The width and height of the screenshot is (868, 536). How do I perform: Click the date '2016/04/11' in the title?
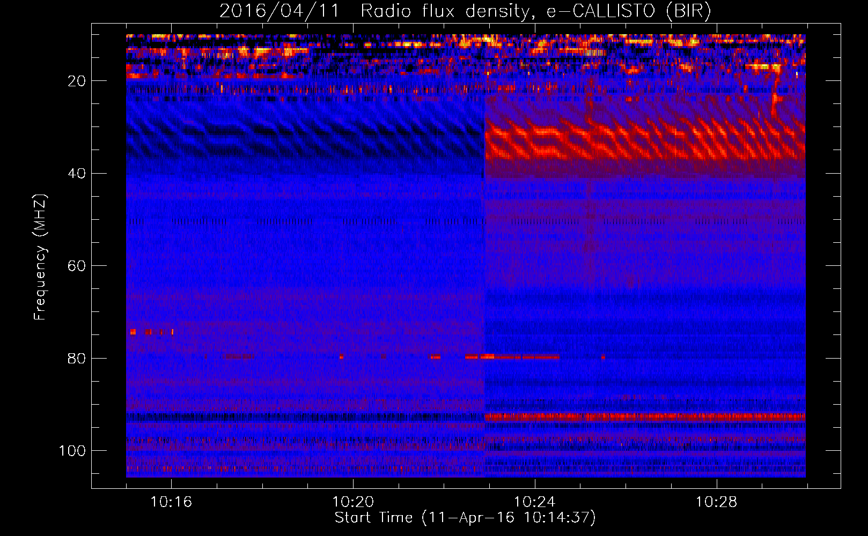[x=279, y=11]
